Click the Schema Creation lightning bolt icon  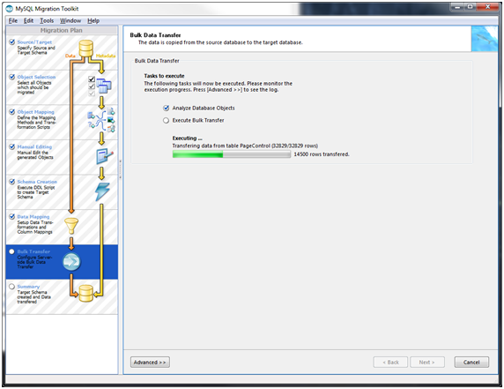[x=102, y=192]
